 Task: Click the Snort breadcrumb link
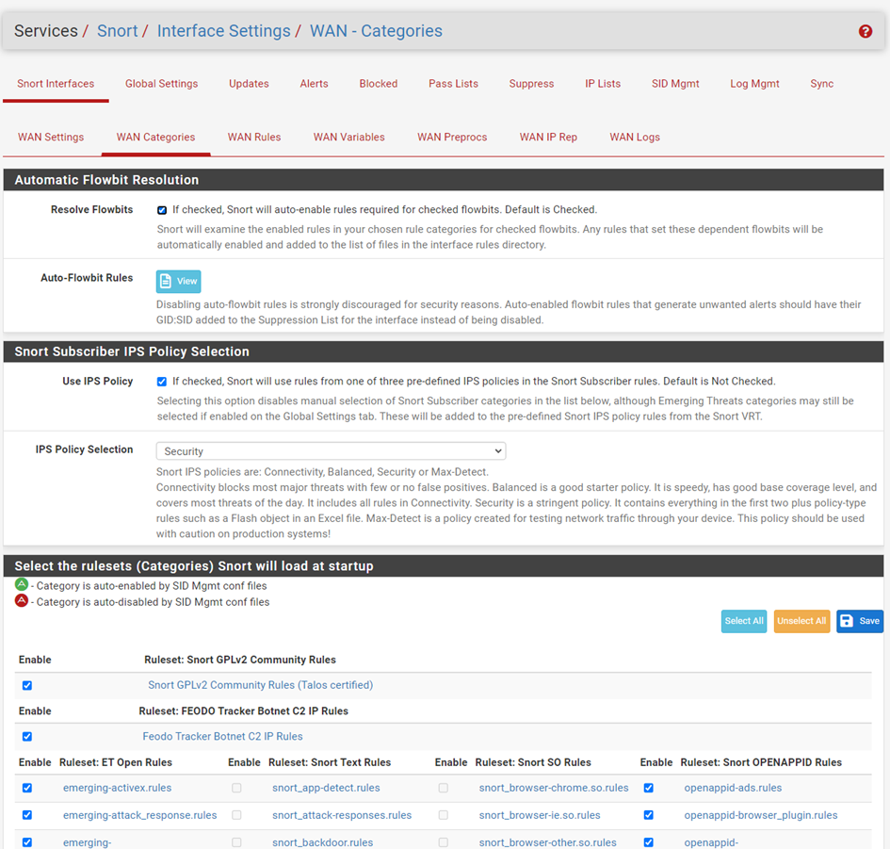click(x=118, y=31)
